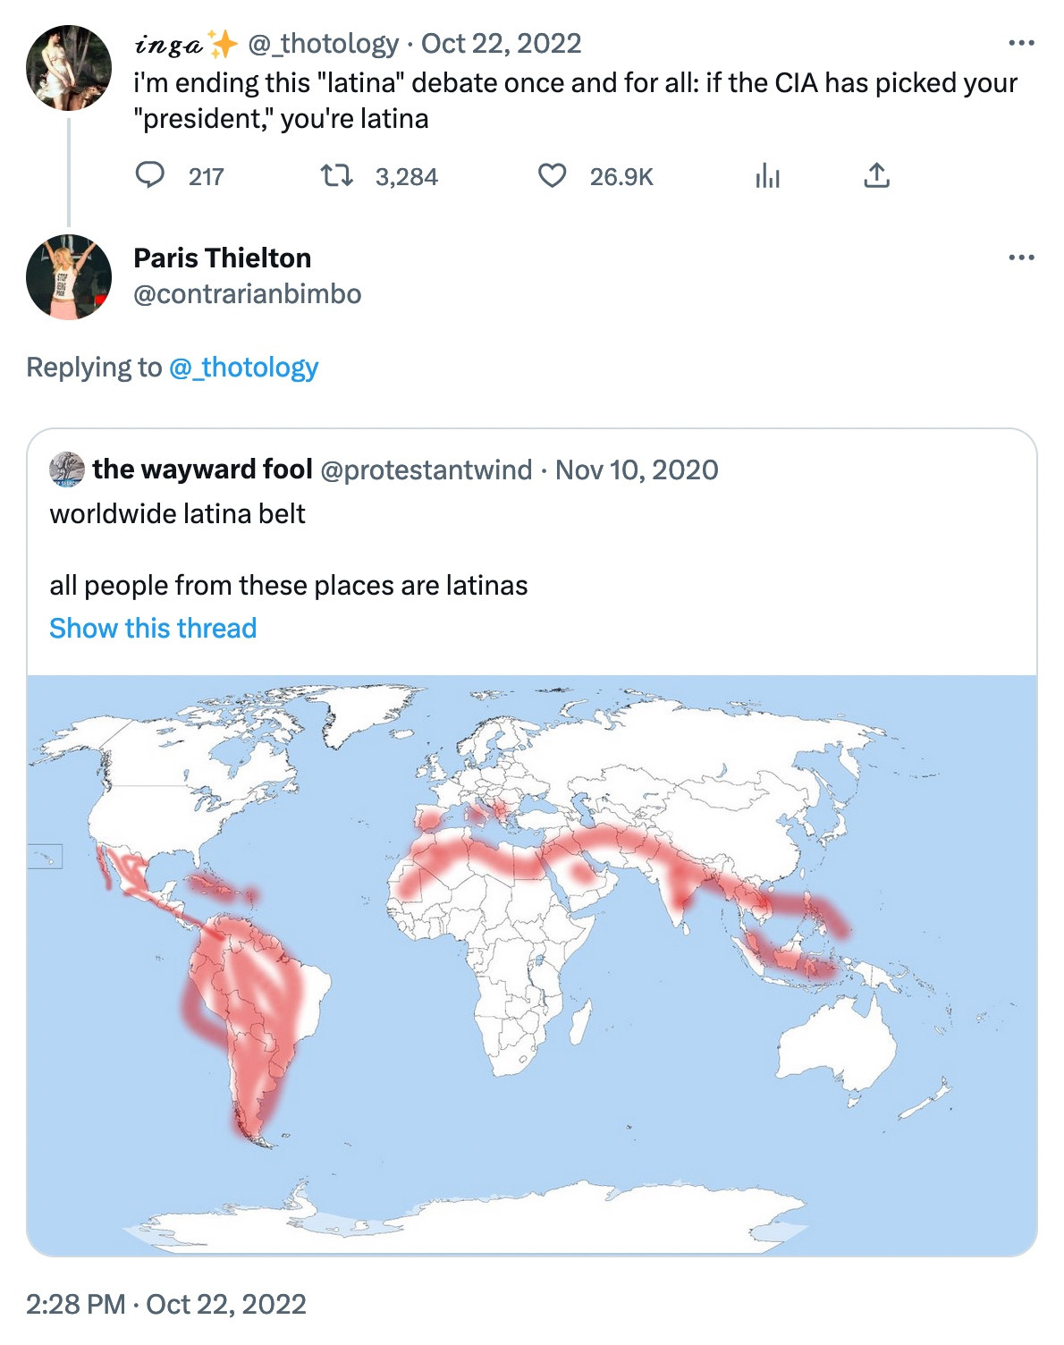The image size is (1064, 1345).
Task: Click the retweet arrows icon
Action: pyautogui.click(x=337, y=175)
